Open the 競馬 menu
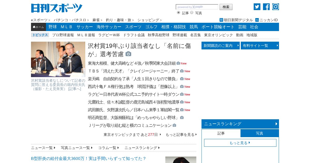Viewport: 310px width, 163px height. coord(194,27)
